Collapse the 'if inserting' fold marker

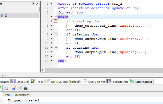[56, 21]
